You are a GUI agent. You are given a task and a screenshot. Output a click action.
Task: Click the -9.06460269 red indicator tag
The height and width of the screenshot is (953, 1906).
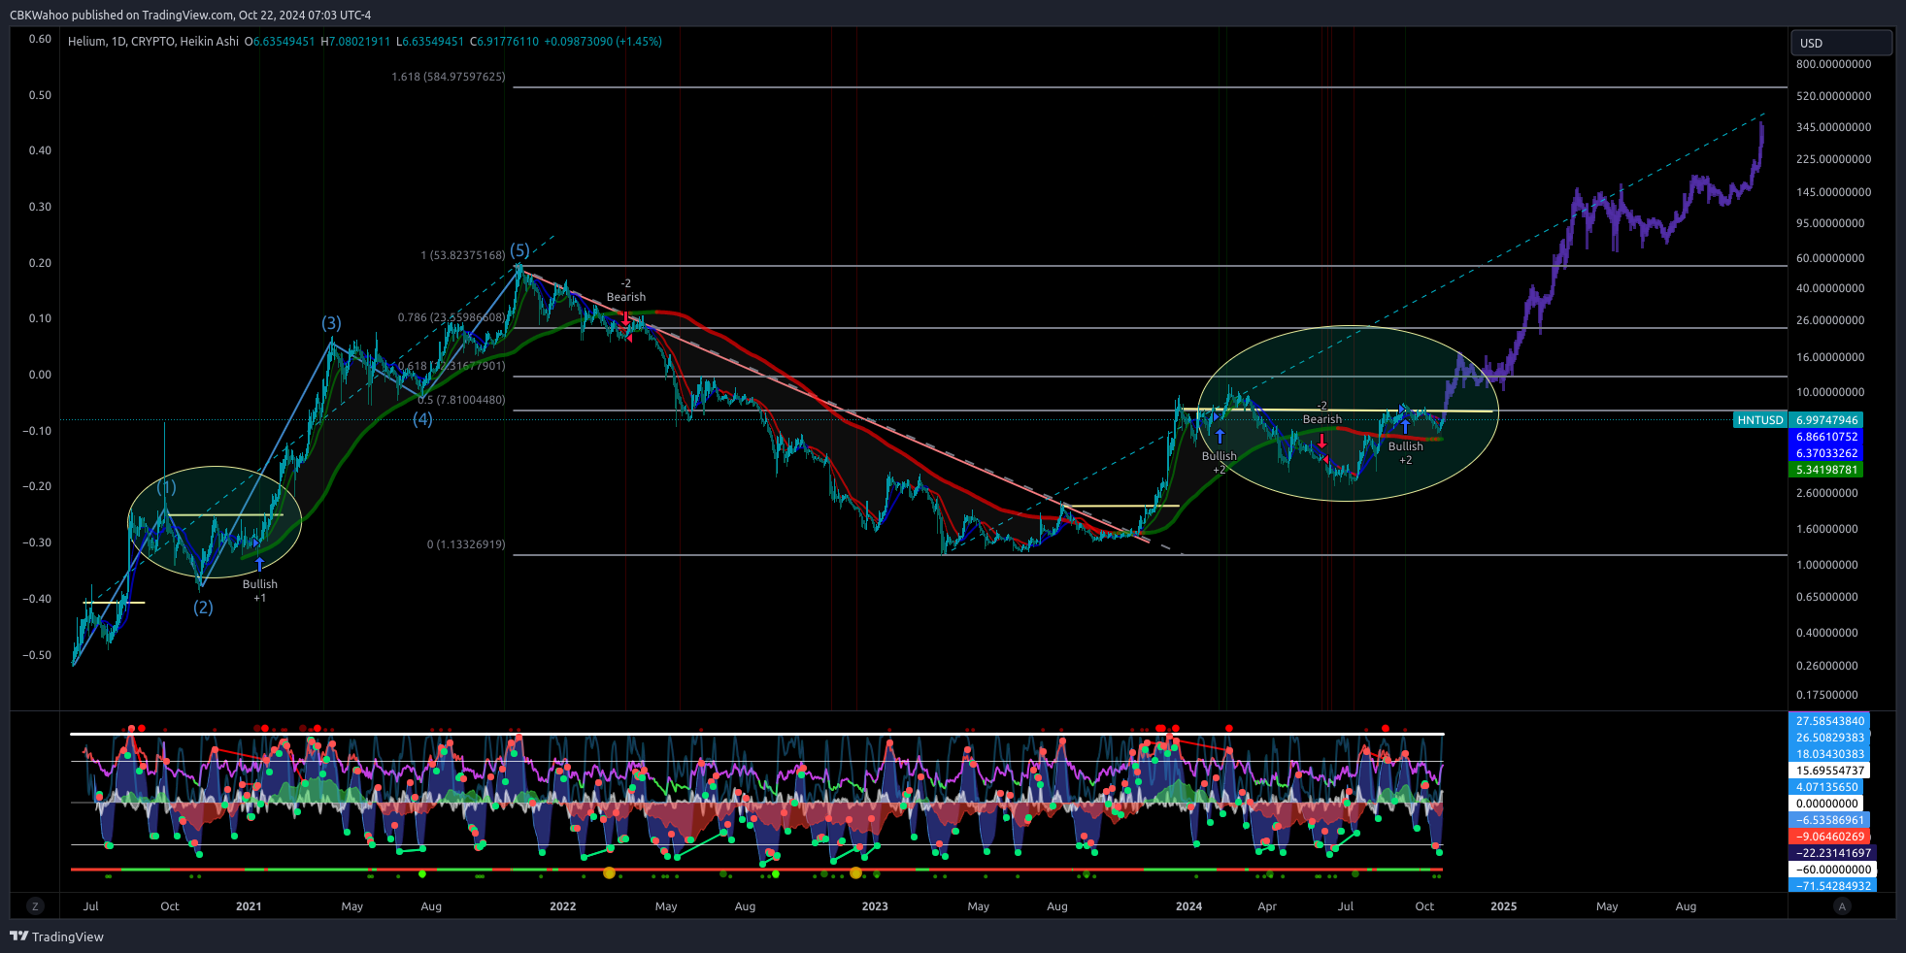[x=1830, y=837]
